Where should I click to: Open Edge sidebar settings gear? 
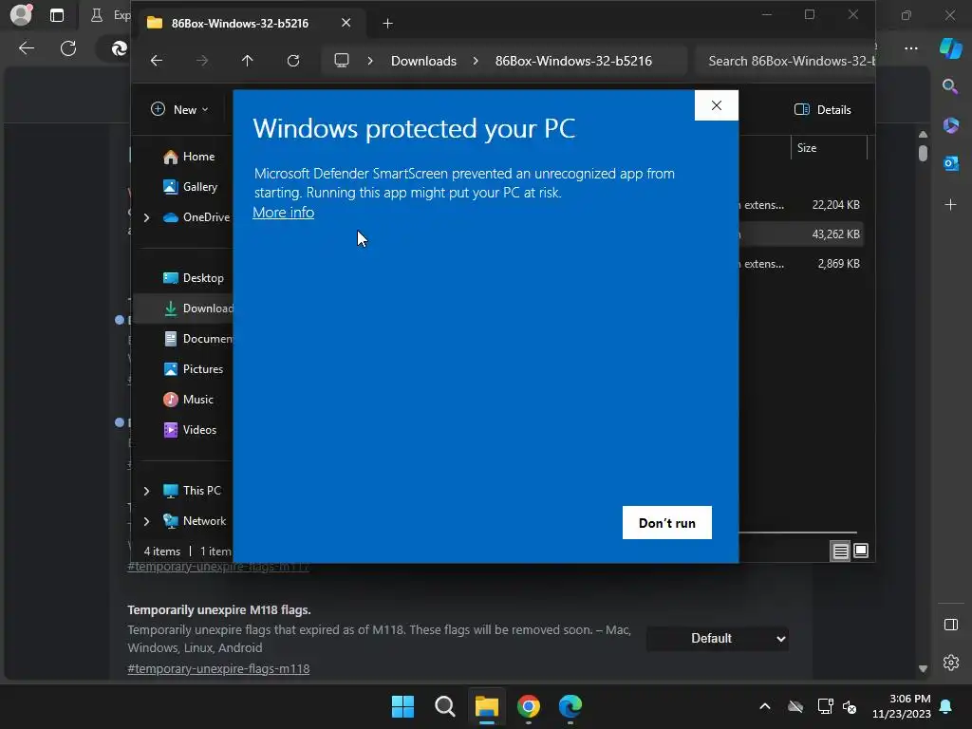click(x=950, y=663)
